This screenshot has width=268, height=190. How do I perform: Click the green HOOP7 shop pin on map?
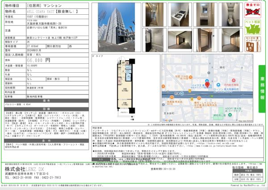230,115
